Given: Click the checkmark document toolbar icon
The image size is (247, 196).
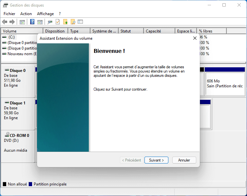Looking at the screenshot, I should (x=58, y=22).
